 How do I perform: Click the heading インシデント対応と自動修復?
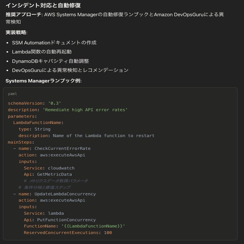click(x=43, y=5)
